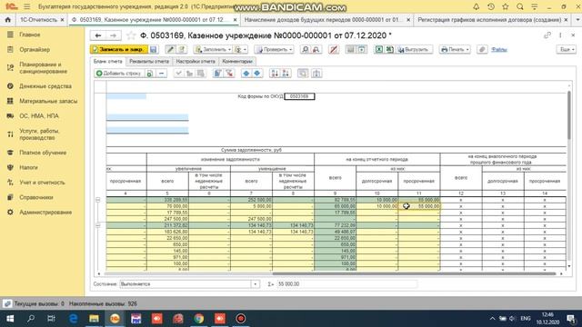Viewport: 582px width, 327px height.
Task: Click the blue move-up arrow icon
Action: (246, 74)
